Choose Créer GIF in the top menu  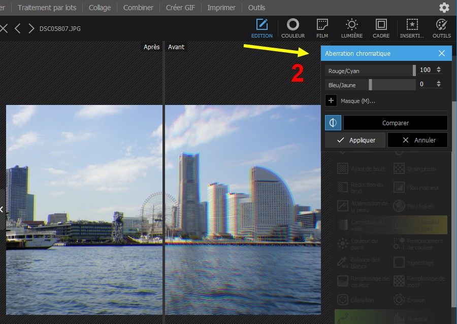(180, 8)
